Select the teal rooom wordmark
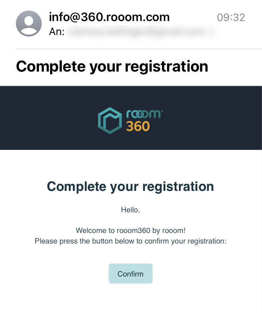Screen dimensions: 262x313 pyautogui.click(x=144, y=114)
